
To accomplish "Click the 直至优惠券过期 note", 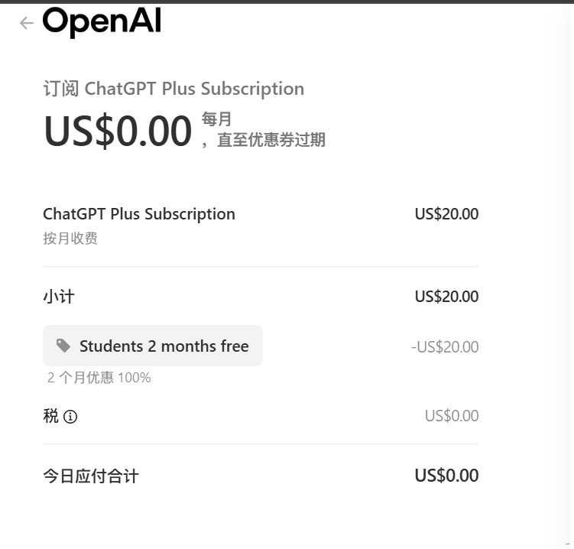I will tap(271, 140).
